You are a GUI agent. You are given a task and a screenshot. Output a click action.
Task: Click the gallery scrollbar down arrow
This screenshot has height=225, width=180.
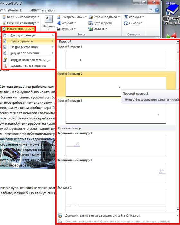pos(178,209)
